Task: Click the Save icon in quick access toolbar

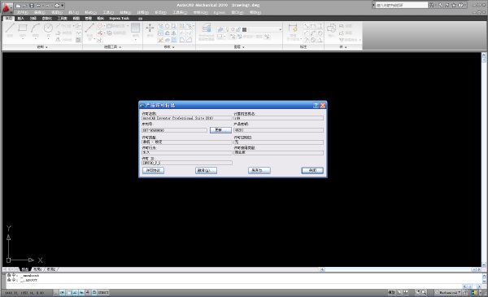Action: tap(32, 6)
